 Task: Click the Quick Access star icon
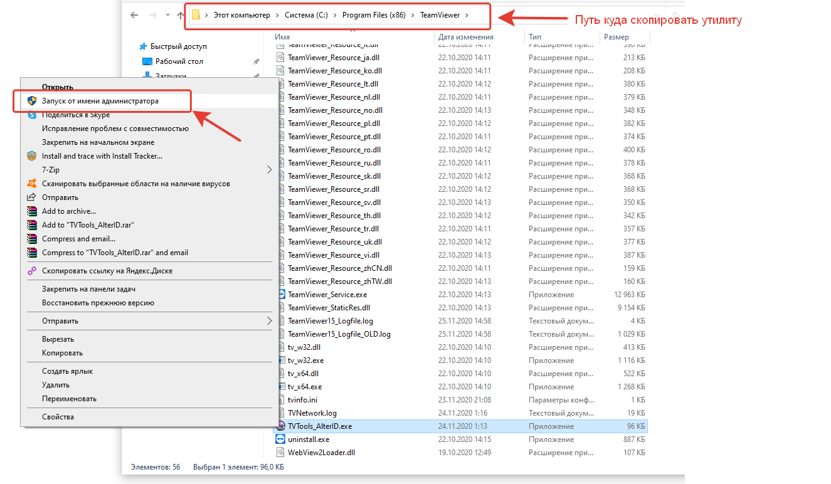144,46
